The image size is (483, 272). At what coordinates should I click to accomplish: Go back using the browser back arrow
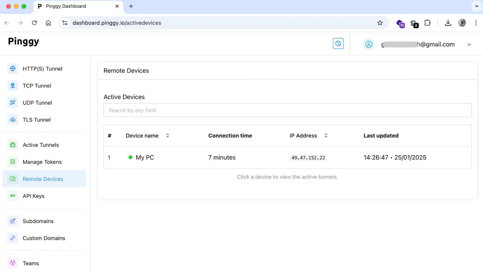7,23
